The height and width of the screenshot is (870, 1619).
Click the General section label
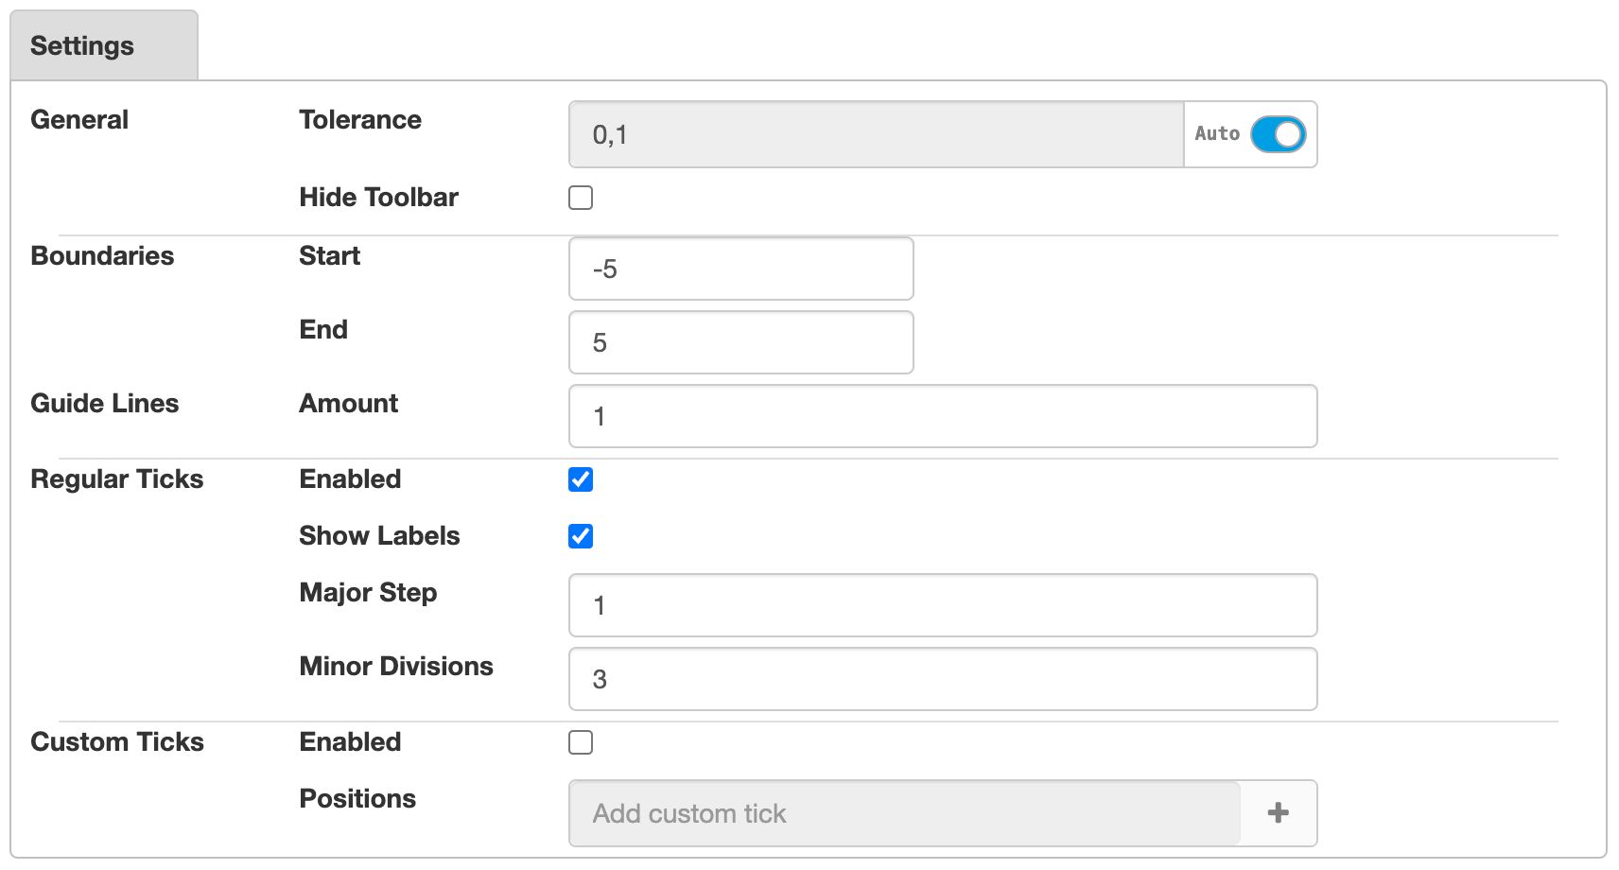[79, 119]
